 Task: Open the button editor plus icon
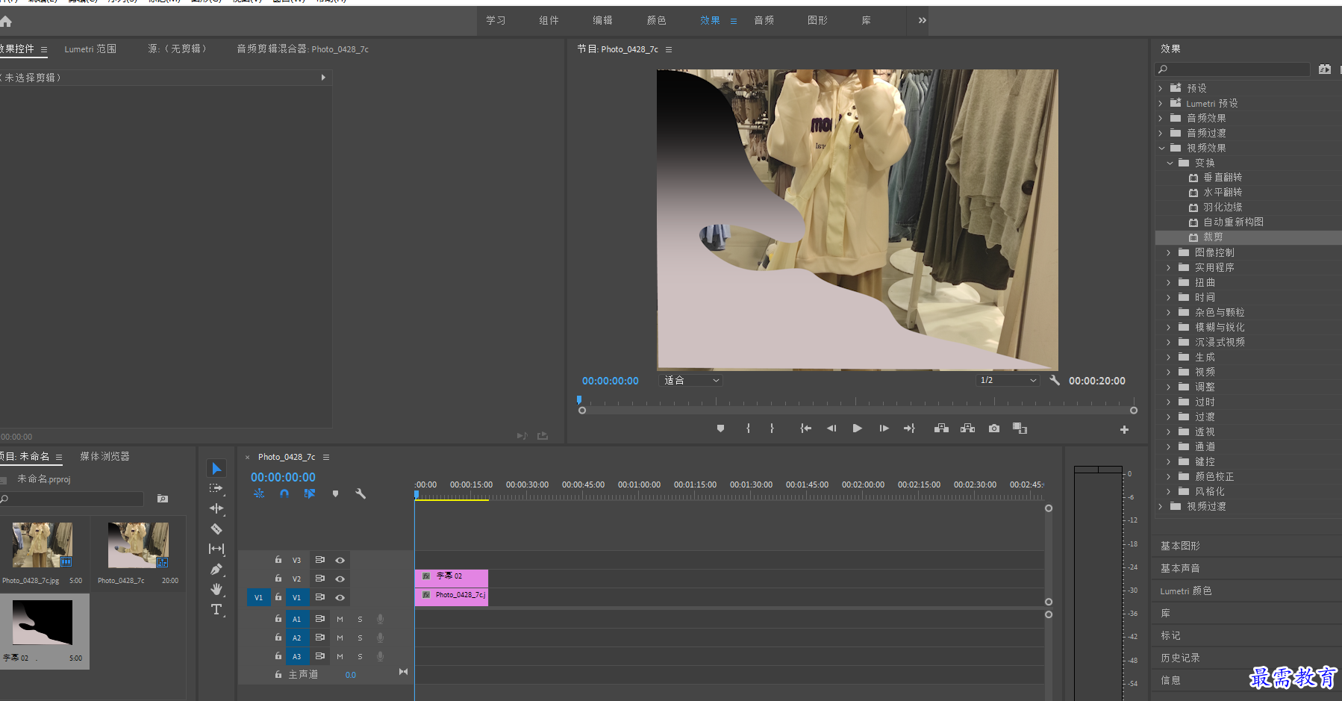(1124, 429)
